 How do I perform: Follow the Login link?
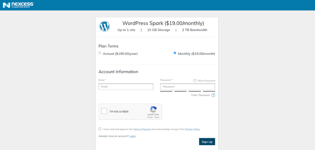click(132, 136)
